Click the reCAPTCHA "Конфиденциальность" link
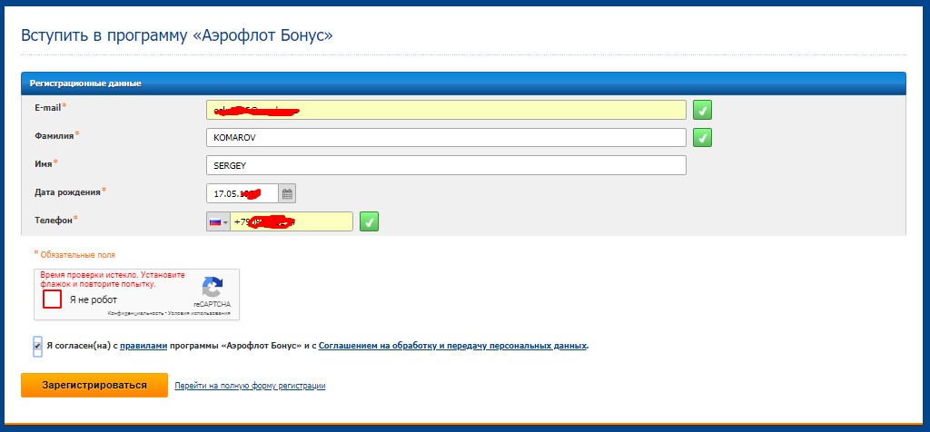The width and height of the screenshot is (930, 432). (x=134, y=313)
